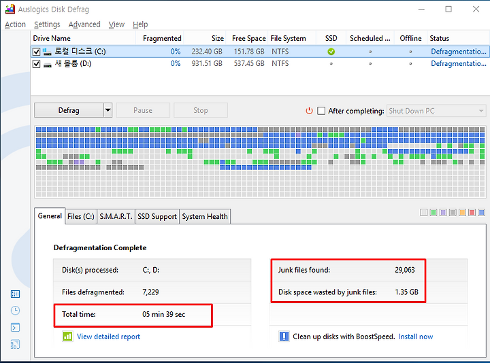
Task: Click Defragmentation status link for drive C:
Action: 459,52
